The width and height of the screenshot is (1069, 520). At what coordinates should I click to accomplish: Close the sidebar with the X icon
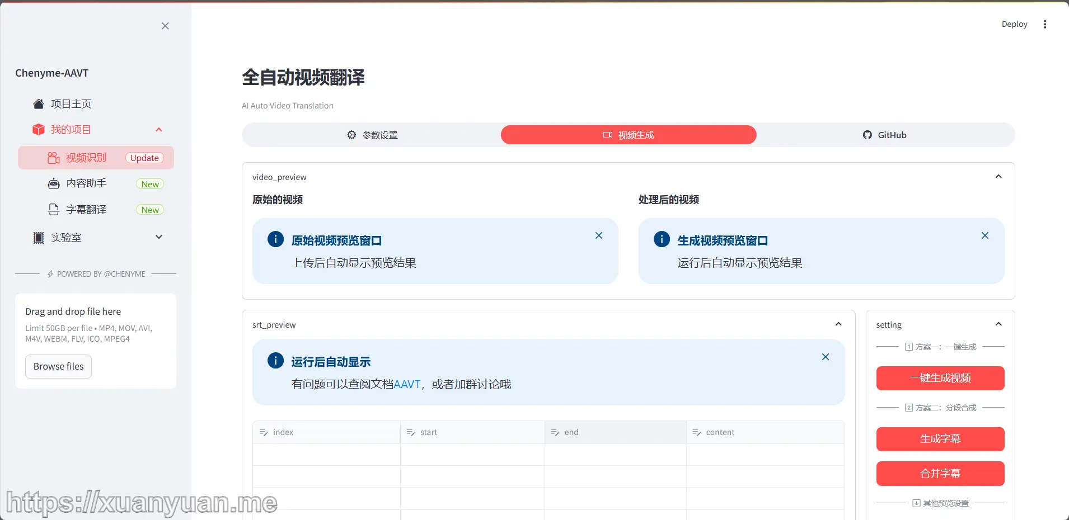pyautogui.click(x=165, y=26)
